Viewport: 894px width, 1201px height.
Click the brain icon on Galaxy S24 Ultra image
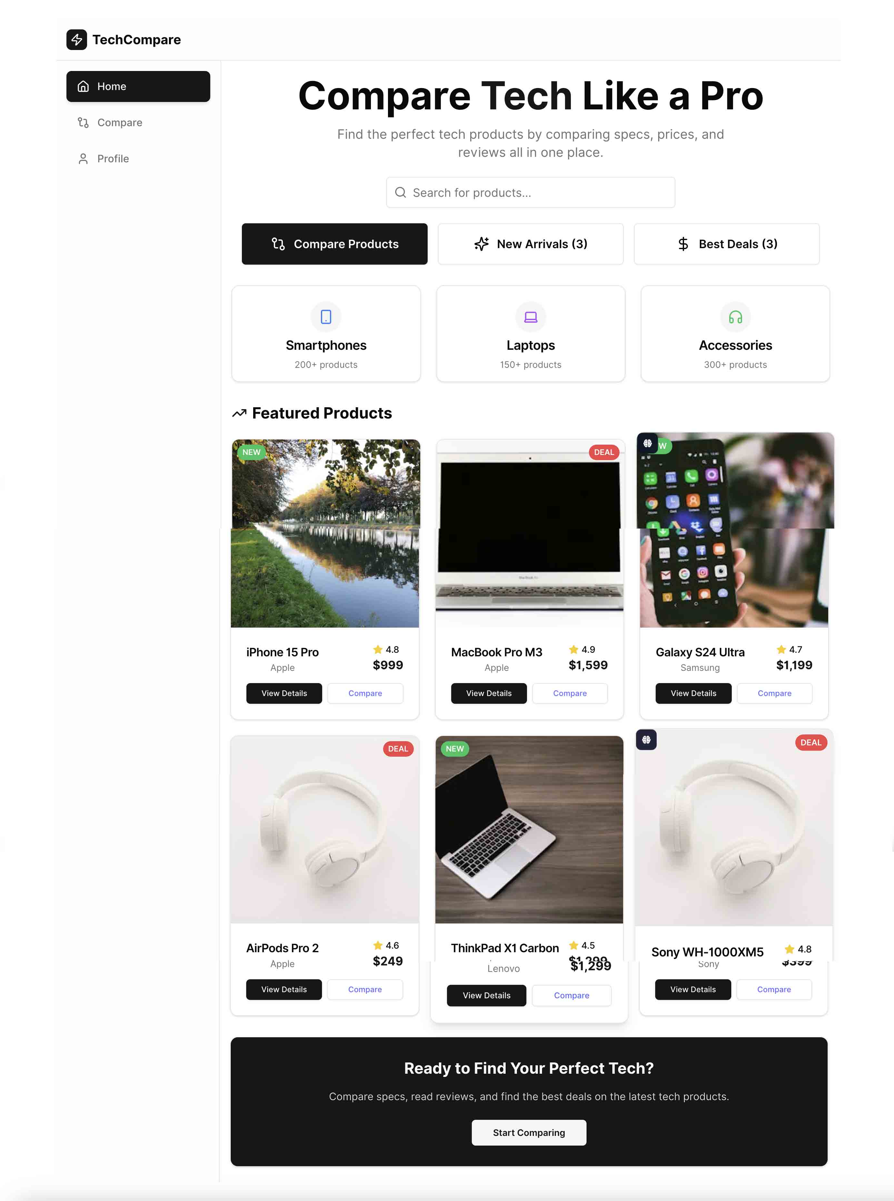point(647,443)
